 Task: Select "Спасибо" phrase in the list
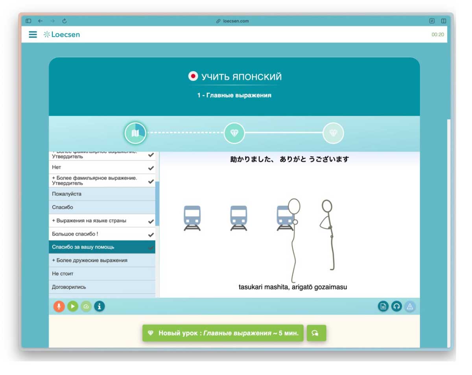pyautogui.click(x=63, y=207)
